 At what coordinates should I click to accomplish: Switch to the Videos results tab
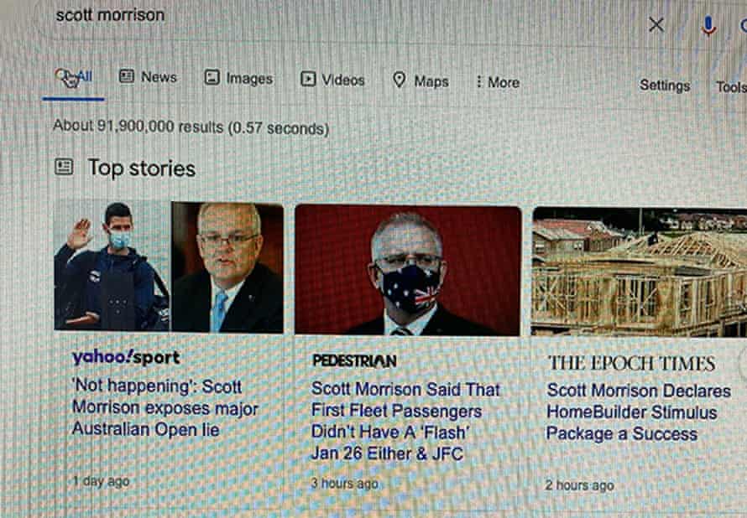tap(332, 80)
